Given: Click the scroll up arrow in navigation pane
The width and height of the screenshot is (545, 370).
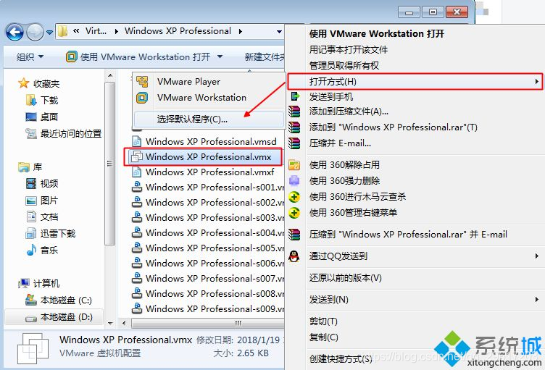Looking at the screenshot, I should 110,75.
